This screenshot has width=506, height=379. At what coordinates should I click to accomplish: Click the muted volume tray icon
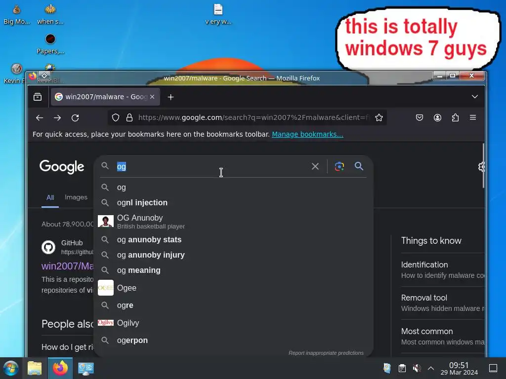417,368
